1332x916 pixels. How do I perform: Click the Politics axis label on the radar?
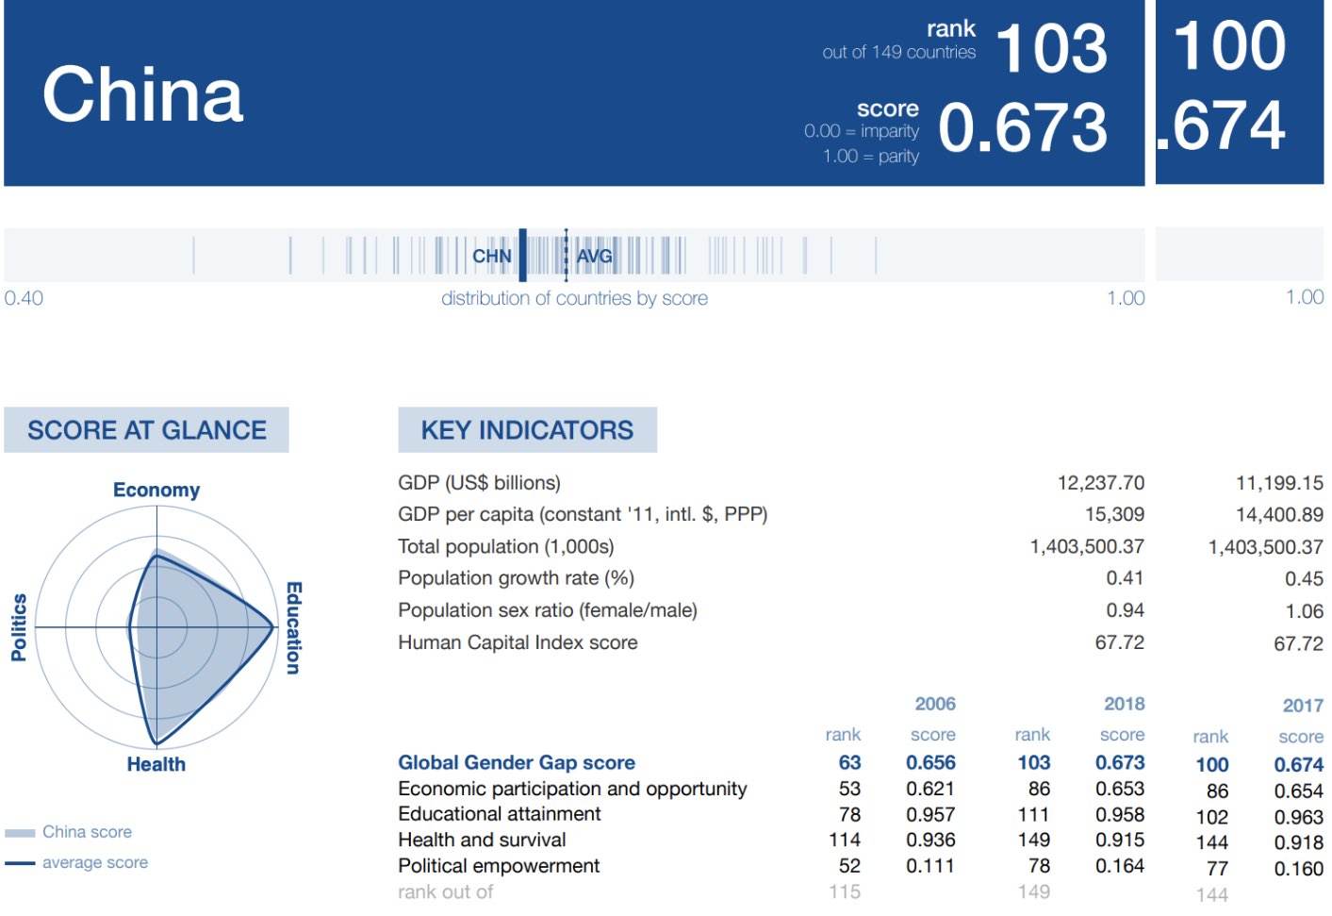[x=19, y=627]
